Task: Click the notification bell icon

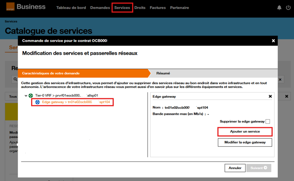Action: pyautogui.click(x=279, y=8)
